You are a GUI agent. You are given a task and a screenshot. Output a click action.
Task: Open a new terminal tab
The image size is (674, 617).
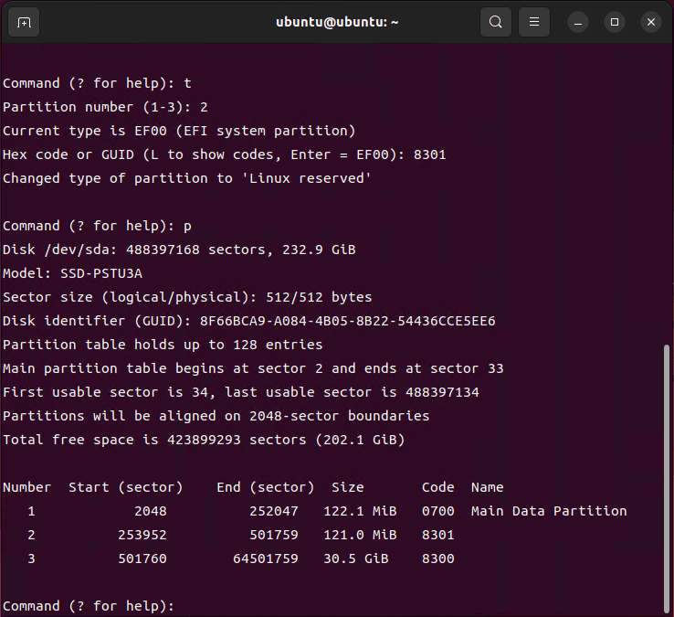click(x=24, y=22)
